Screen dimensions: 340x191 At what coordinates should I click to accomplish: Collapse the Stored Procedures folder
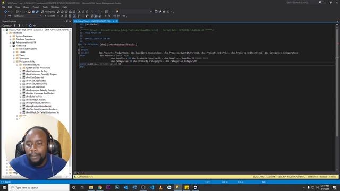click(17, 65)
